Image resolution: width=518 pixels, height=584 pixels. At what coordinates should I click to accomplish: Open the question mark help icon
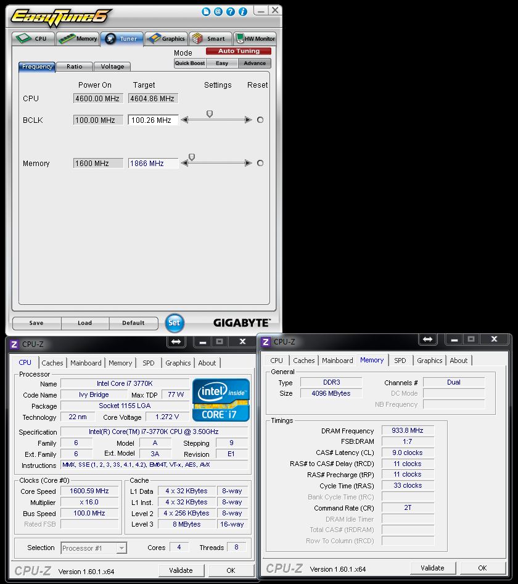[x=231, y=12]
